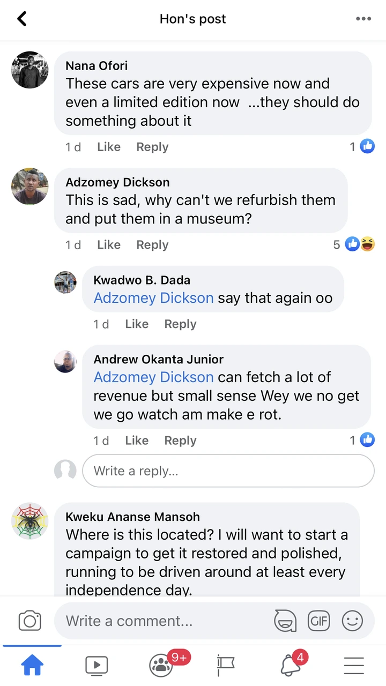Viewport: 386px width, 686px height.
Task: Open the hamburger menu in bottom bar
Action: [x=354, y=666]
